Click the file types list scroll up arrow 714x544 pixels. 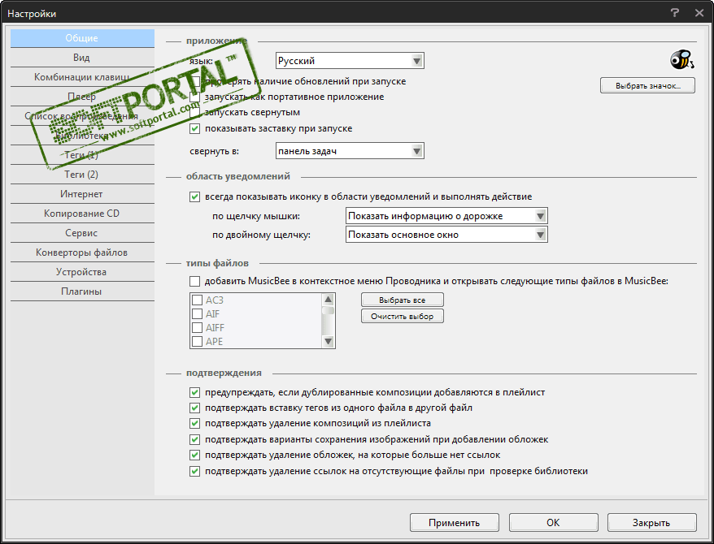tap(328, 300)
